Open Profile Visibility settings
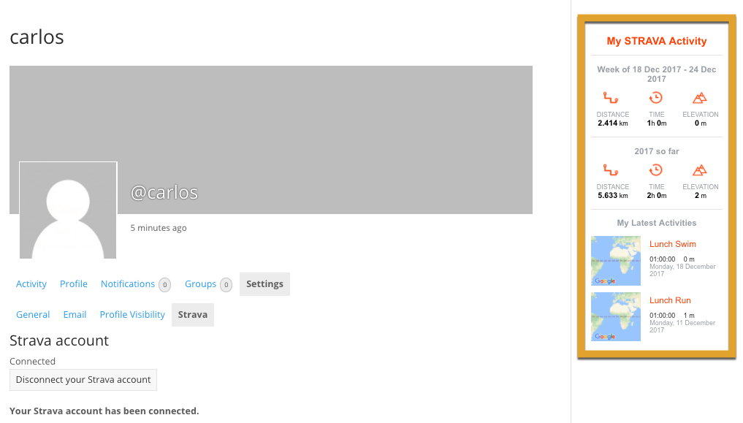 click(x=132, y=315)
